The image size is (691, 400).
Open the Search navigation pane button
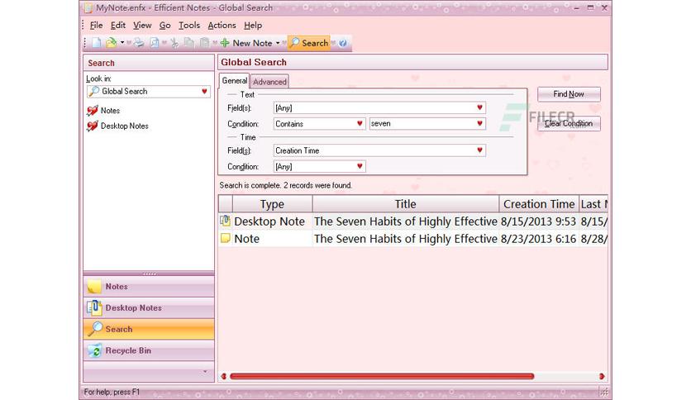149,329
